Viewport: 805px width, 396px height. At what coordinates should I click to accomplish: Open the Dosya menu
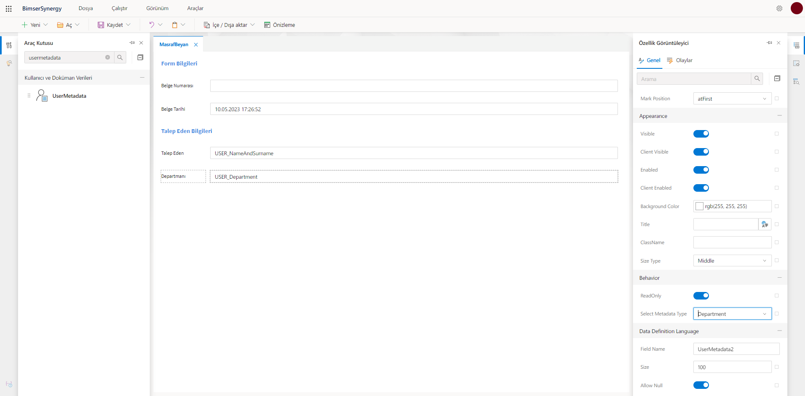(x=86, y=8)
